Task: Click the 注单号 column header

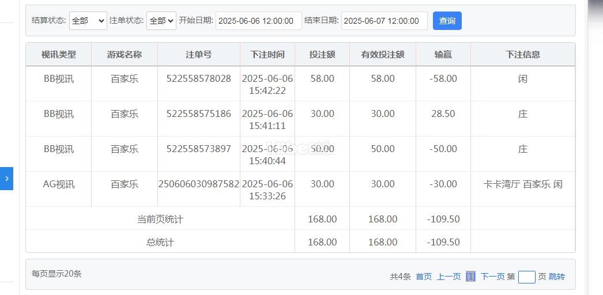Action: (x=198, y=55)
